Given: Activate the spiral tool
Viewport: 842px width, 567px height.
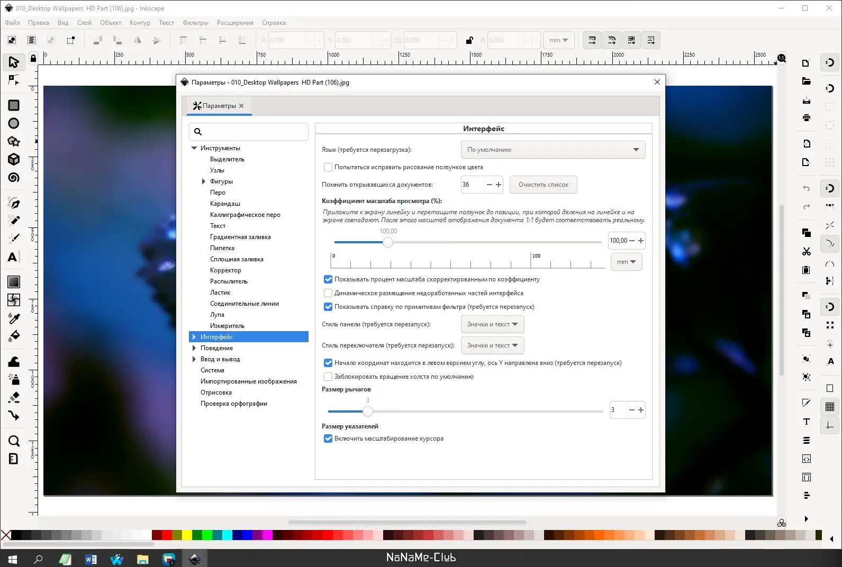Looking at the screenshot, I should (14, 178).
